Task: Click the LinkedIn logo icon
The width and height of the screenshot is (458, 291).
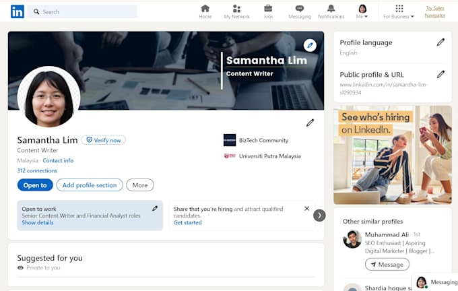Action: (x=18, y=11)
